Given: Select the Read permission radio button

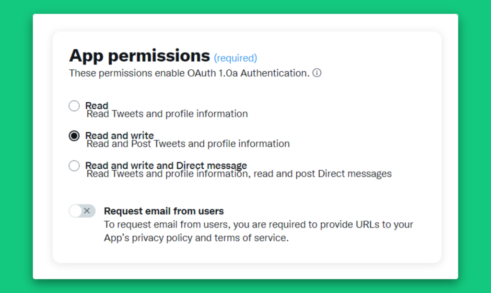Looking at the screenshot, I should (x=74, y=106).
